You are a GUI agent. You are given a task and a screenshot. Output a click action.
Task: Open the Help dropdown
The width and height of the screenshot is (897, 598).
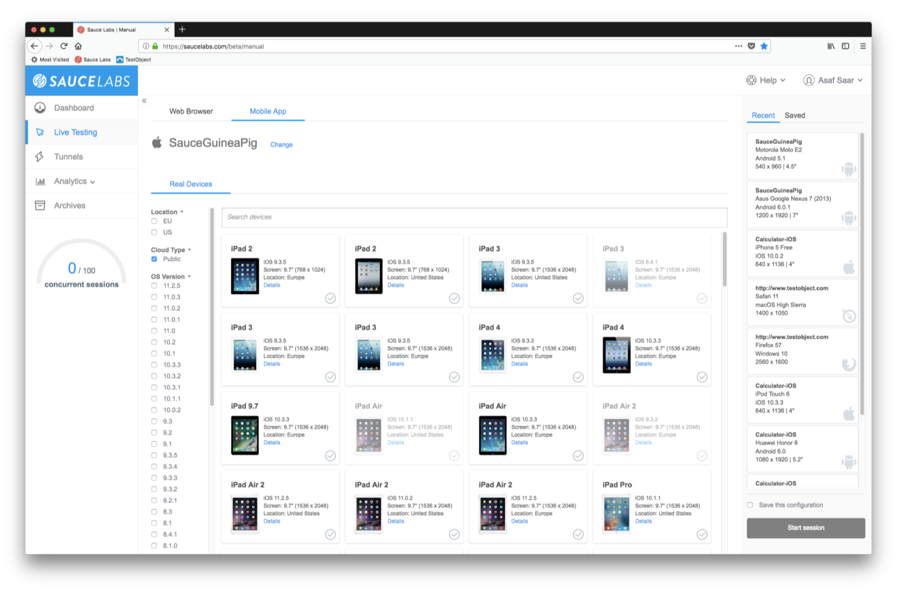point(766,80)
